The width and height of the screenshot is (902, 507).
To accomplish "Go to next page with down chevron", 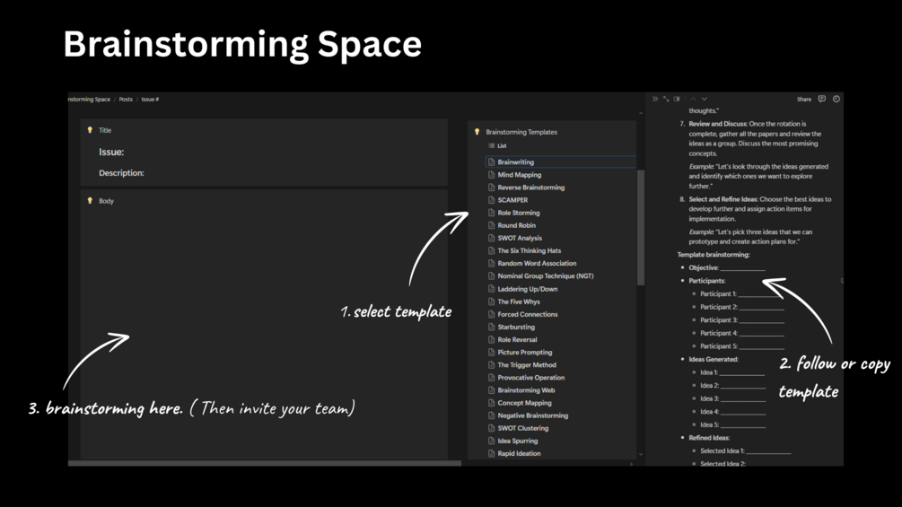I will [704, 100].
